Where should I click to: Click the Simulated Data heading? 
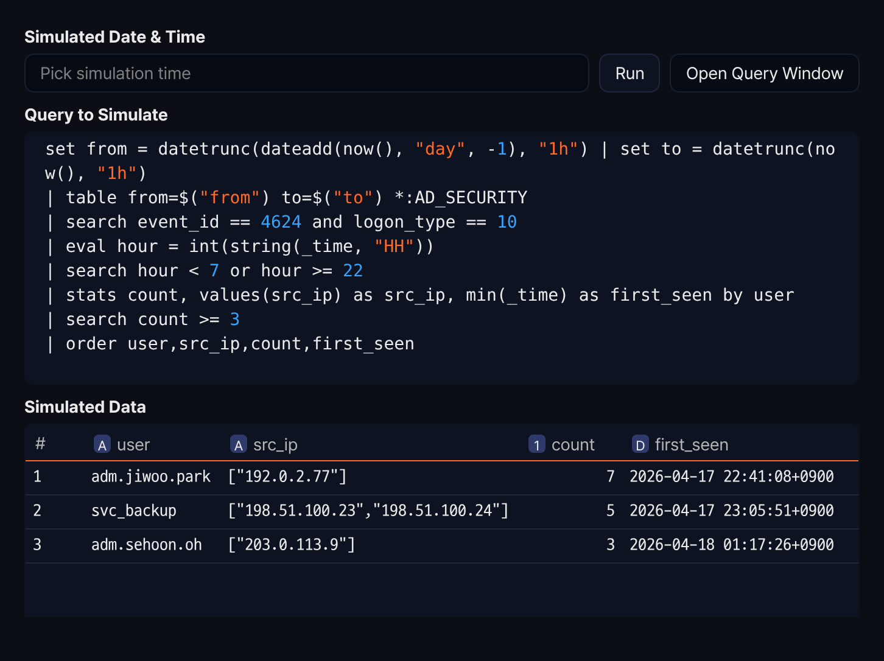[85, 407]
